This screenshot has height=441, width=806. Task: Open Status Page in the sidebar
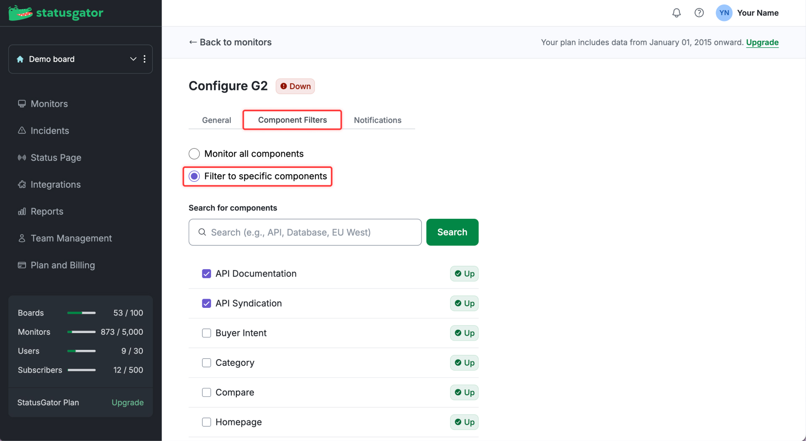(x=56, y=157)
